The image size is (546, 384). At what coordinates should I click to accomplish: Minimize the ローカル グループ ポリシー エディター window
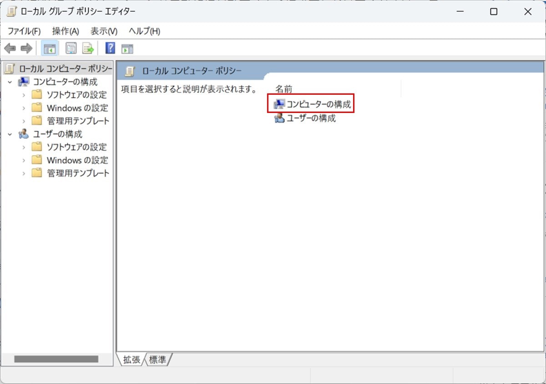(460, 12)
